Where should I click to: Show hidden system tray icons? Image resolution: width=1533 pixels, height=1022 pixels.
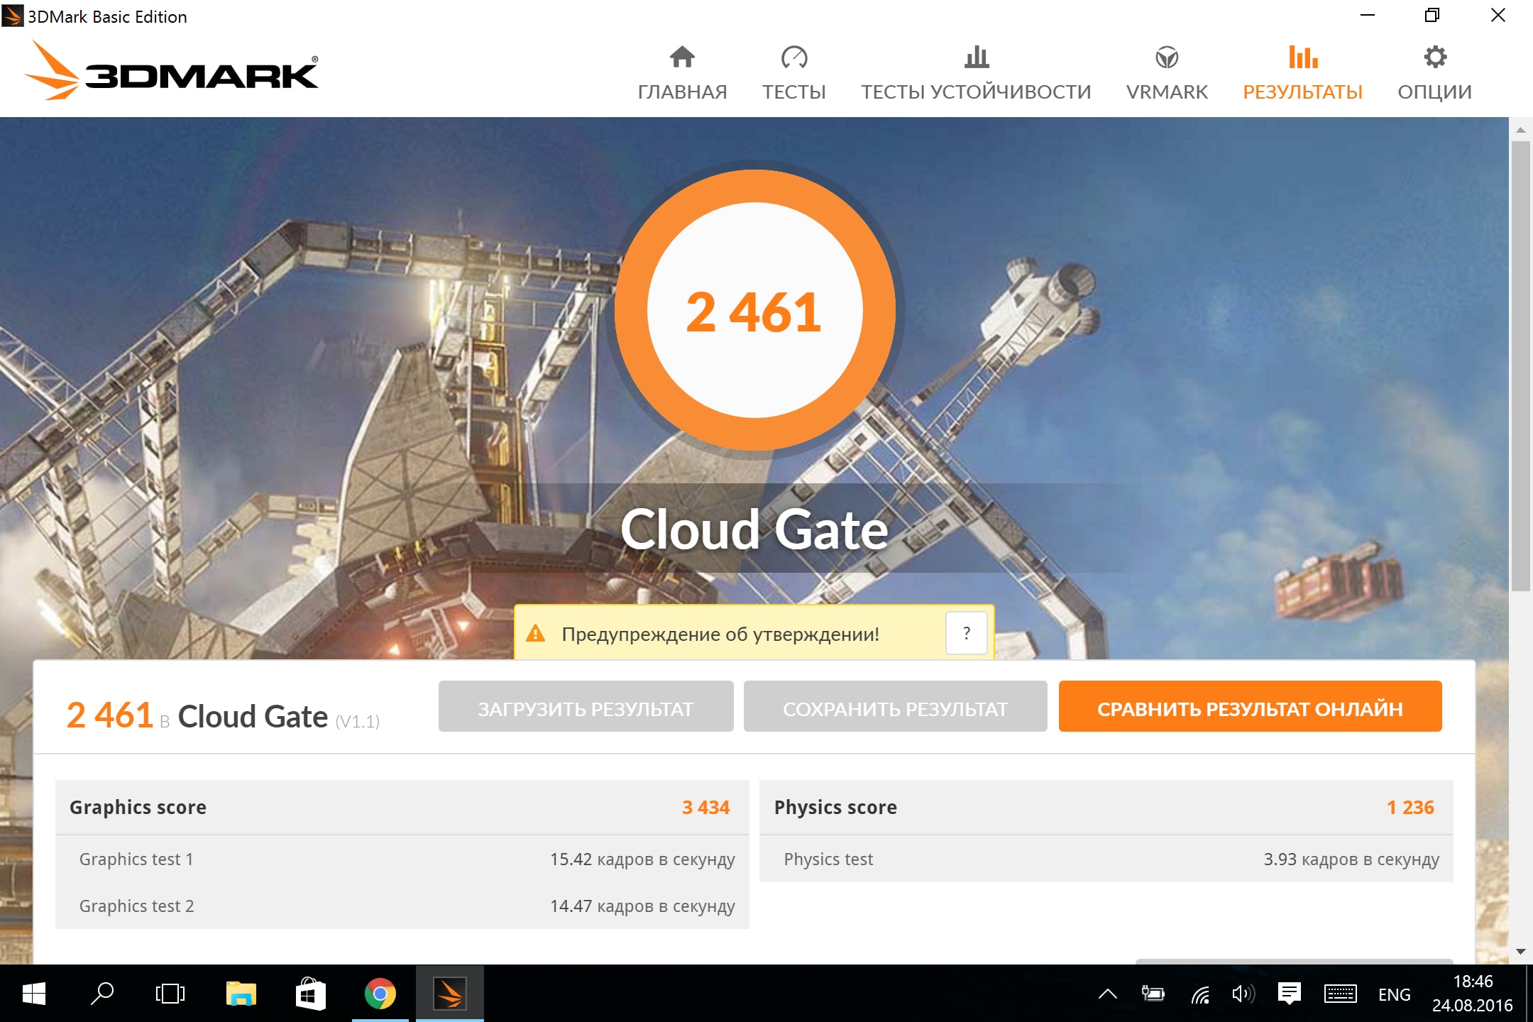click(1108, 994)
